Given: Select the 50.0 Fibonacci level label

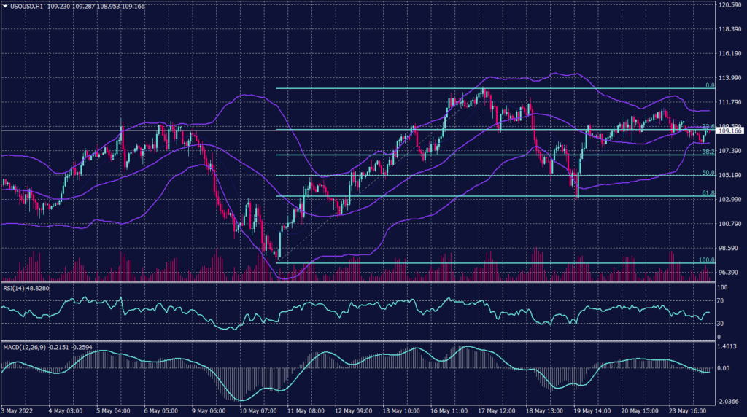Looking at the screenshot, I should click(707, 173).
